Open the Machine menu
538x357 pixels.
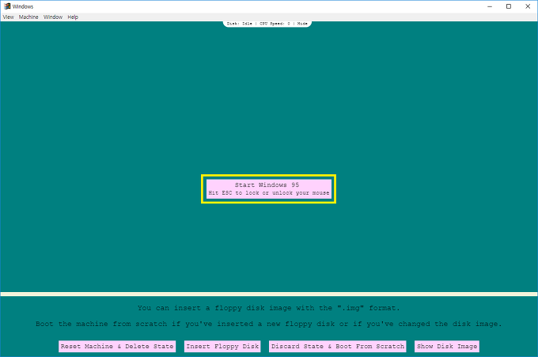(28, 17)
